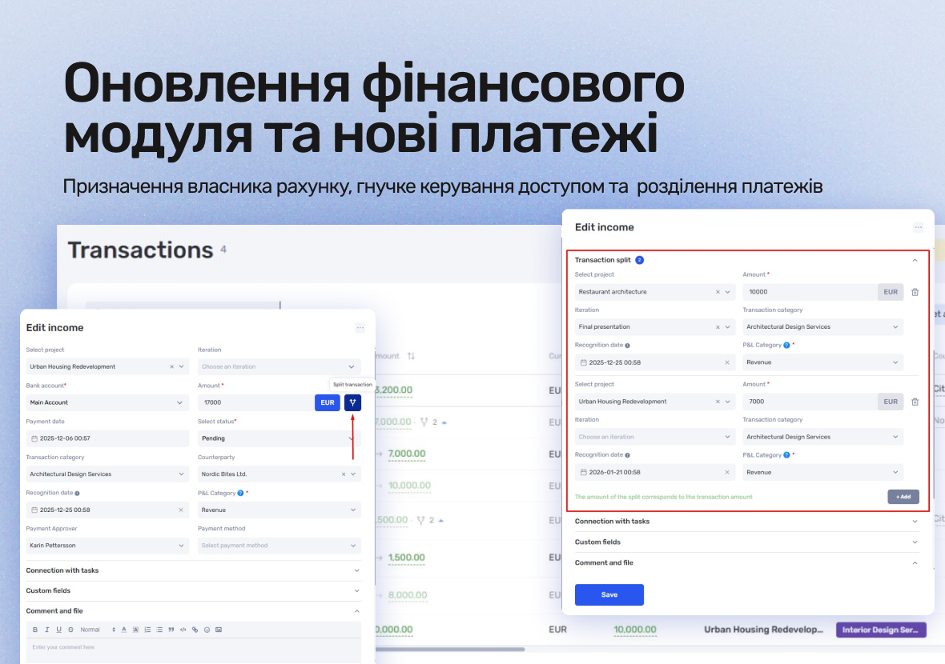Sort Transactions table by the Amount column icon

click(x=411, y=356)
